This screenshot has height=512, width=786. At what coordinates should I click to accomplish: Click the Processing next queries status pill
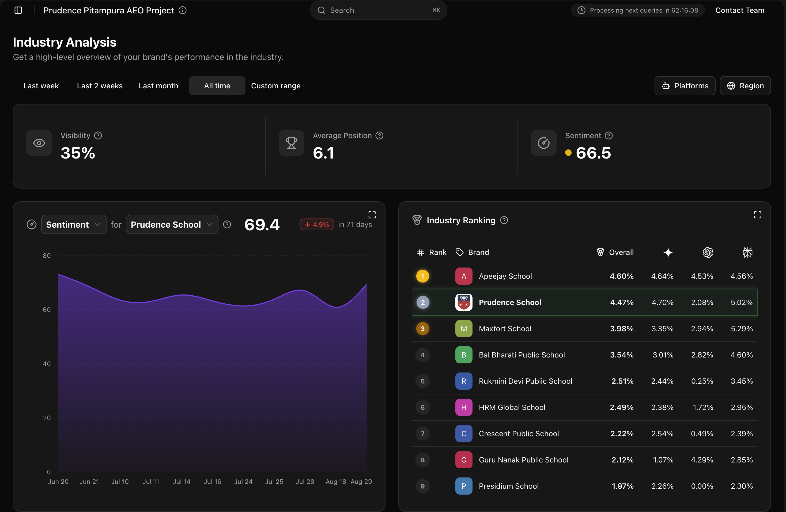(637, 10)
